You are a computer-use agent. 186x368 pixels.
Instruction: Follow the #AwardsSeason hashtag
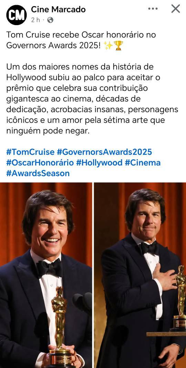pos(38,173)
